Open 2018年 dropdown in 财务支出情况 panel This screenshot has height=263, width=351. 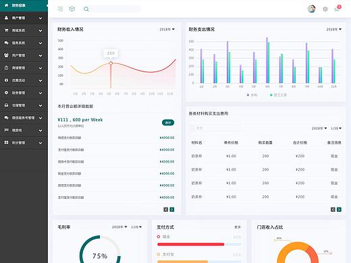point(334,29)
